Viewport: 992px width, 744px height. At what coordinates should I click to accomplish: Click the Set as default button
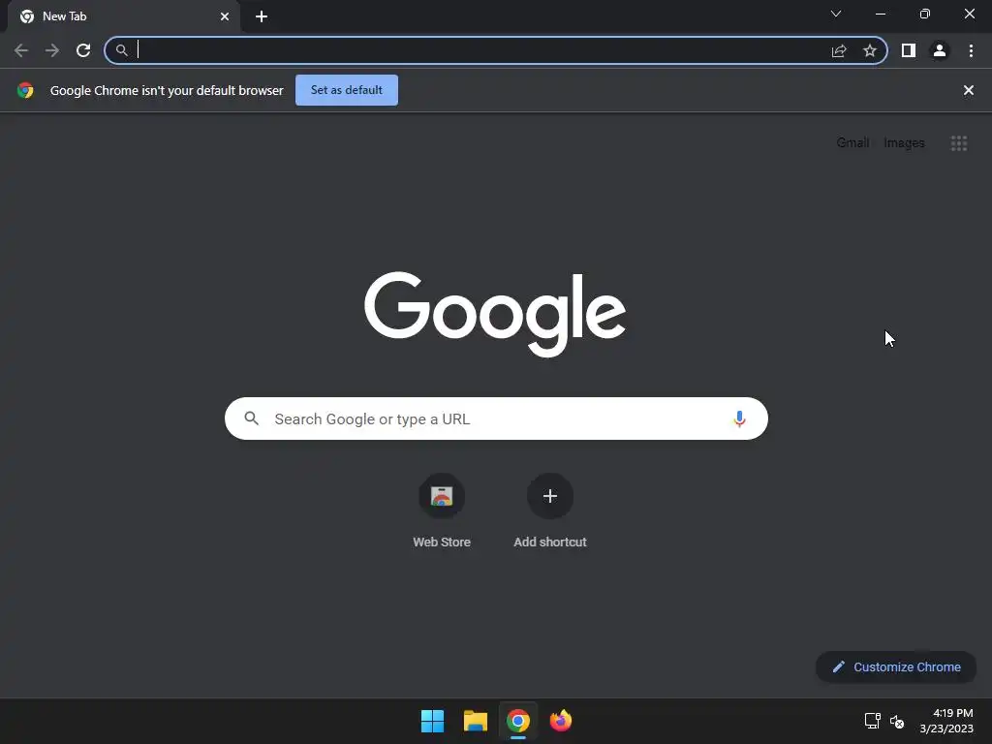tap(347, 90)
